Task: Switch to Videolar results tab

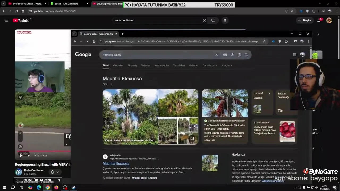Action: coord(146,65)
